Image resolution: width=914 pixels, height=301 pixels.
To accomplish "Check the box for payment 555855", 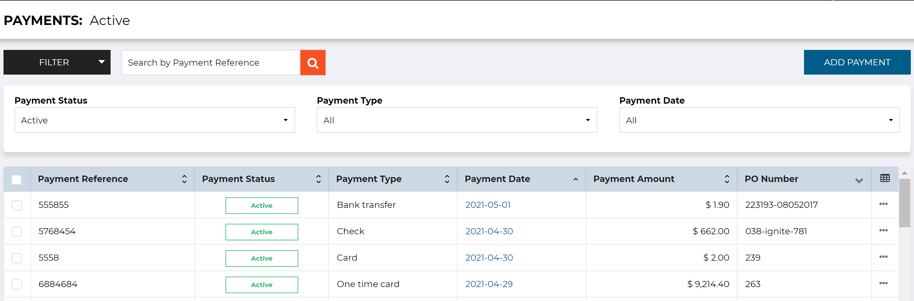I will [x=17, y=206].
